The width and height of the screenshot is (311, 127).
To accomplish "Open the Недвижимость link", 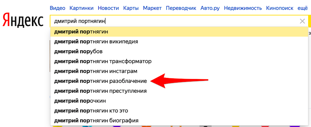I will pyautogui.click(x=243, y=8).
